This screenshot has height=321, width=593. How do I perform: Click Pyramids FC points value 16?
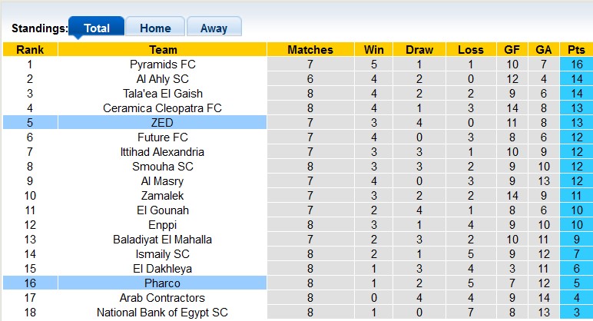[x=576, y=64]
